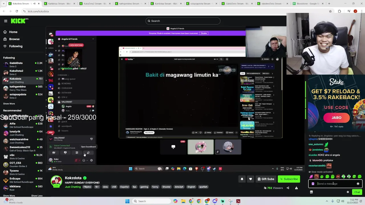Screen dimensions: 365x205
Task: Open browser extensions puzzle icon
Action: (339, 11)
